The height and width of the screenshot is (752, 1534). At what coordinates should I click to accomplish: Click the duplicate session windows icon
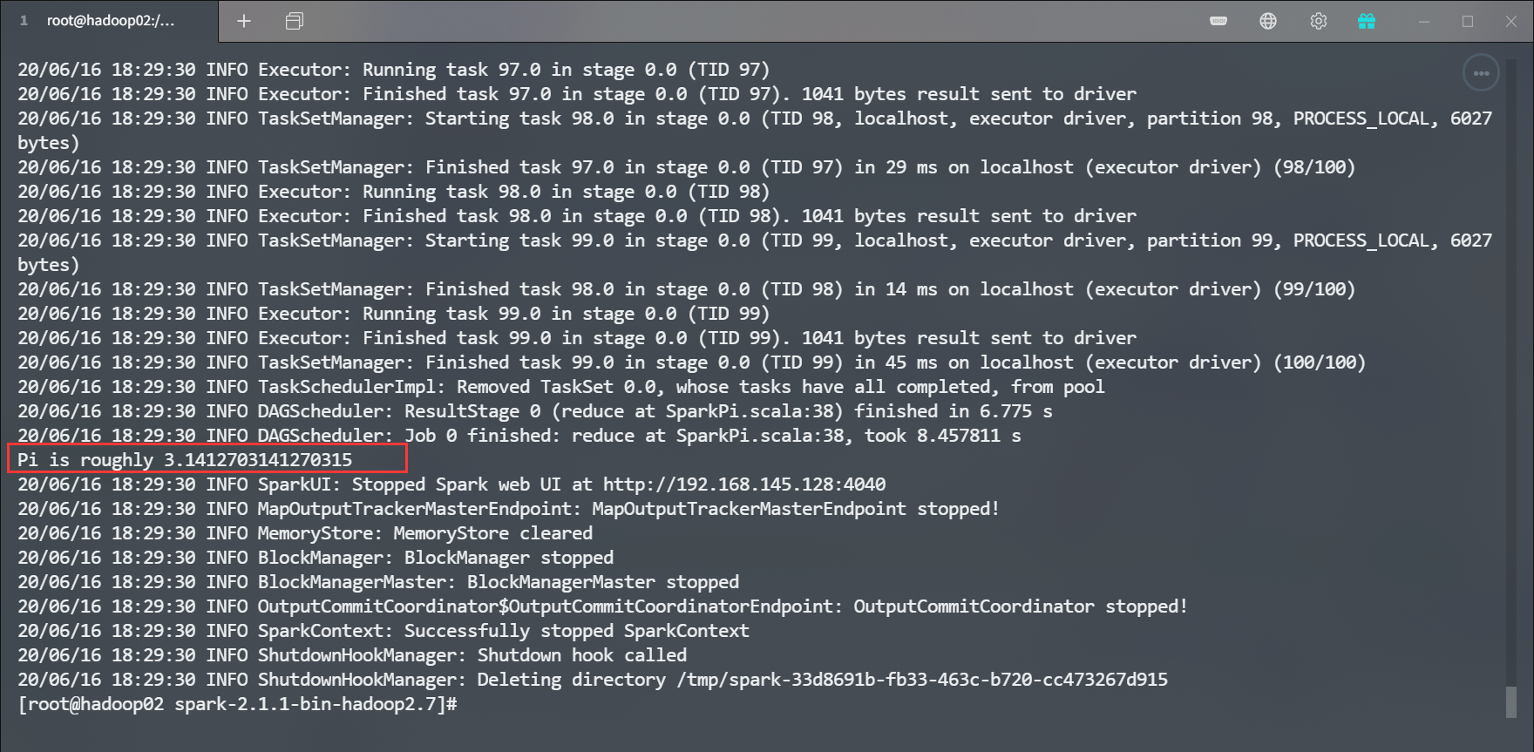(295, 21)
